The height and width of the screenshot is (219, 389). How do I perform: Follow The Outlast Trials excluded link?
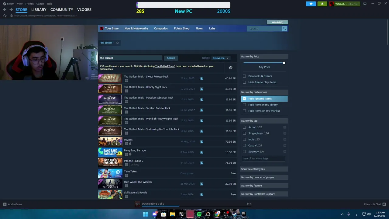pyautogui.click(x=165, y=66)
